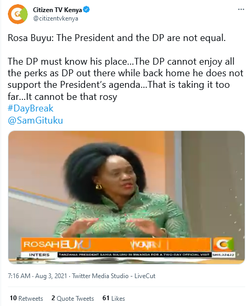Open the three-dot more options menu

(x=241, y=9)
